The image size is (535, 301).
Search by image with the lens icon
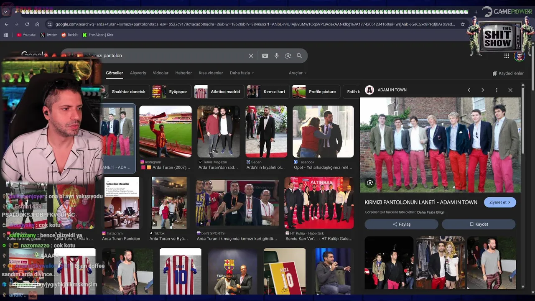(288, 56)
